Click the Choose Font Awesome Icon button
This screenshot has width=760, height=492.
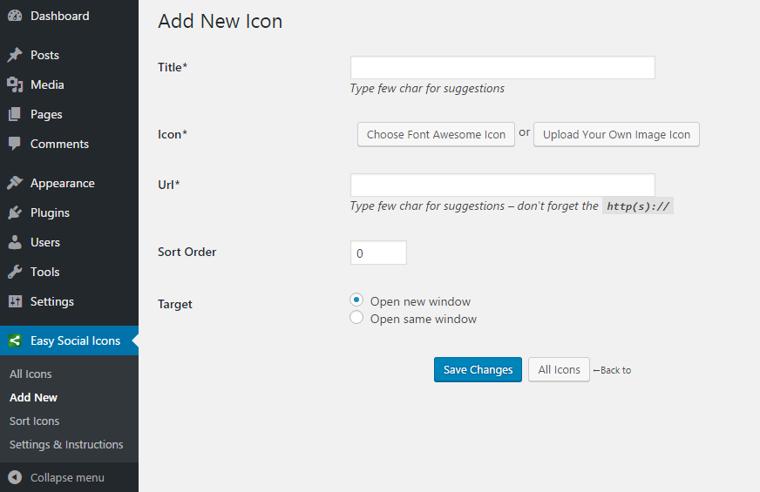[436, 134]
